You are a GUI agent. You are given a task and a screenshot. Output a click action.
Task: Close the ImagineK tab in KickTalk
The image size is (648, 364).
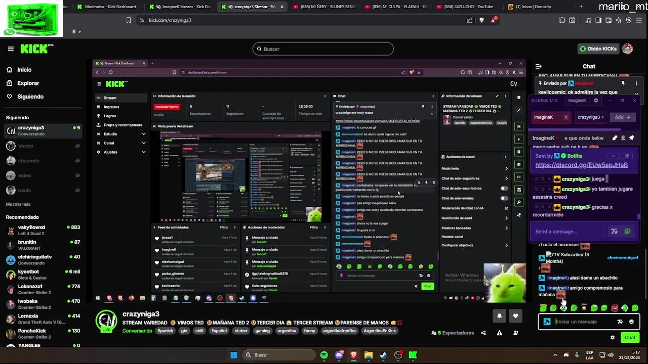click(566, 117)
